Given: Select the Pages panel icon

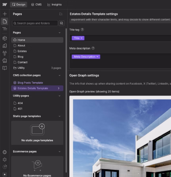Looking at the screenshot, I should 5,21.
